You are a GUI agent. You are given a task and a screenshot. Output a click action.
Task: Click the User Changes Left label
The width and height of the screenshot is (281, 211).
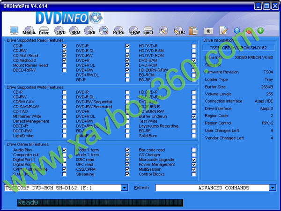click(222, 131)
